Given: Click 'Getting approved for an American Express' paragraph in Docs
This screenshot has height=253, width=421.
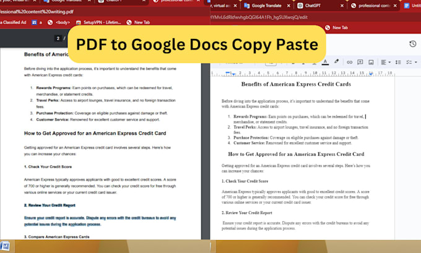Looking at the screenshot, I should 295,168.
